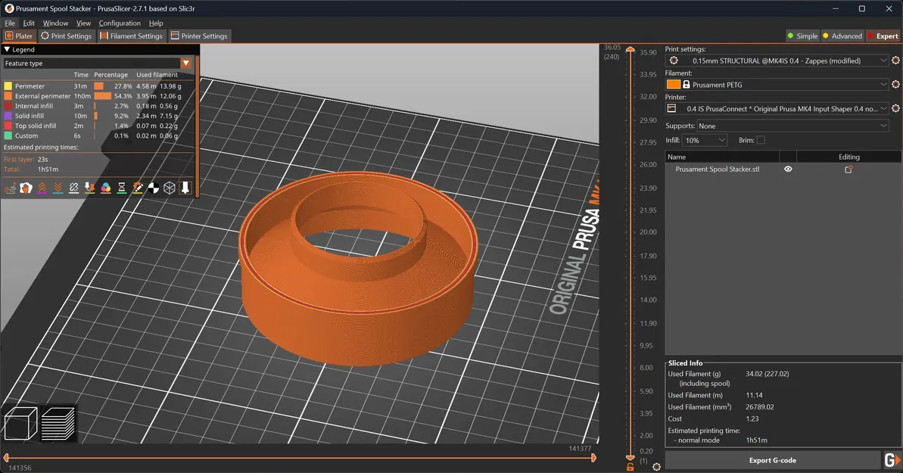The image size is (903, 473).
Task: Toggle color changes display
Action: (105, 188)
